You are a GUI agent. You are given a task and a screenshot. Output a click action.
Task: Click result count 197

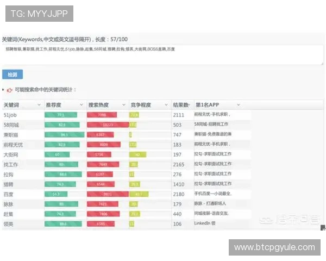tap(177, 154)
